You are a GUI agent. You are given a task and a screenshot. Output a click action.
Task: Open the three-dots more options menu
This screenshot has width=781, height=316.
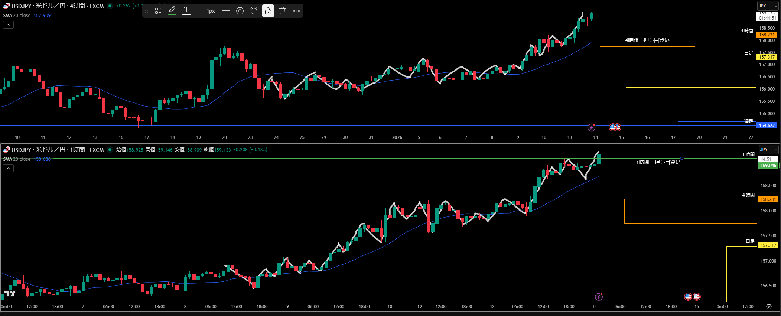(x=296, y=11)
